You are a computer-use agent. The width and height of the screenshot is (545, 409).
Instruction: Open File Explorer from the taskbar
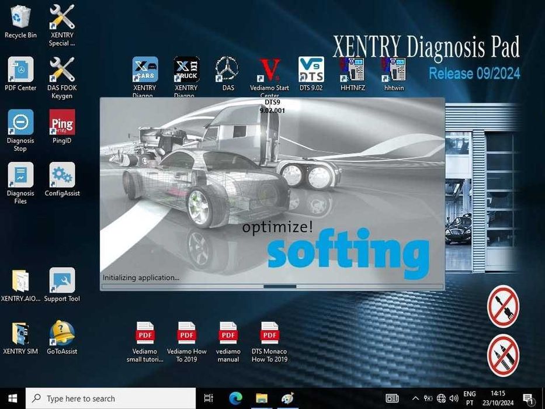[x=262, y=398]
